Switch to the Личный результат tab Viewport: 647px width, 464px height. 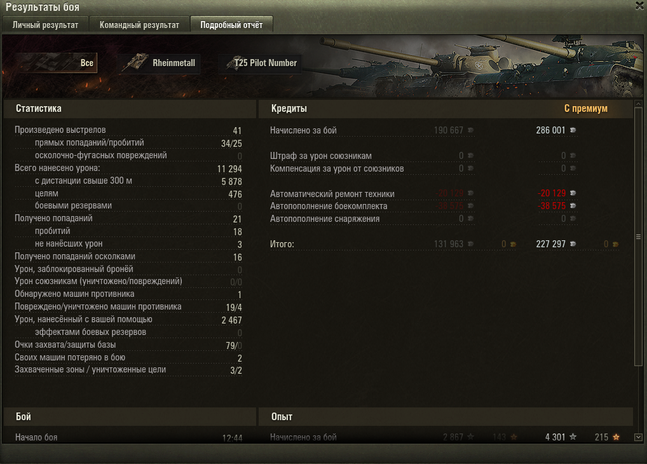[45, 25]
